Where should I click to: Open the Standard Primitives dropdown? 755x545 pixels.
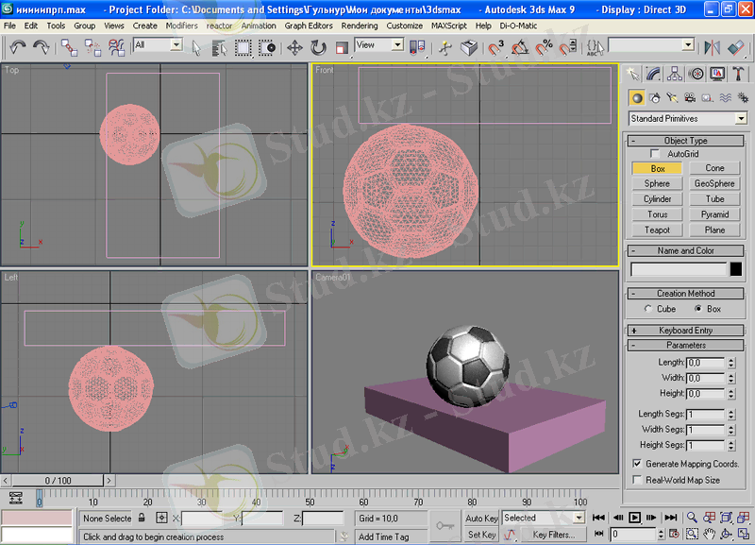[688, 119]
